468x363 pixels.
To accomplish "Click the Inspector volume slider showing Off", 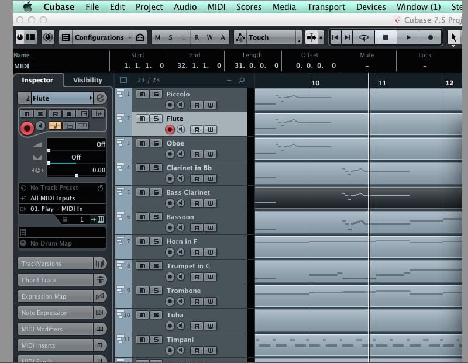I will click(77, 144).
